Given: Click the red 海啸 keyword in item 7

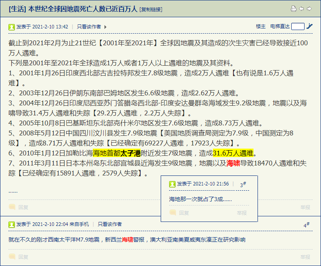Looking at the screenshot, I should click(x=233, y=163).
